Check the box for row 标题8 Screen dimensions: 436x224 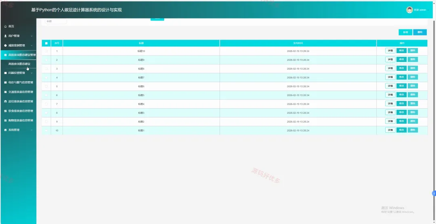click(x=46, y=69)
